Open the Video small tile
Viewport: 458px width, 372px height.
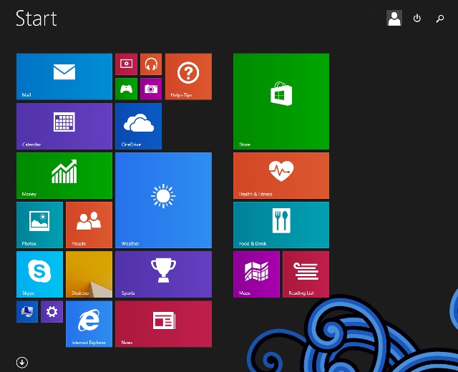click(x=126, y=64)
